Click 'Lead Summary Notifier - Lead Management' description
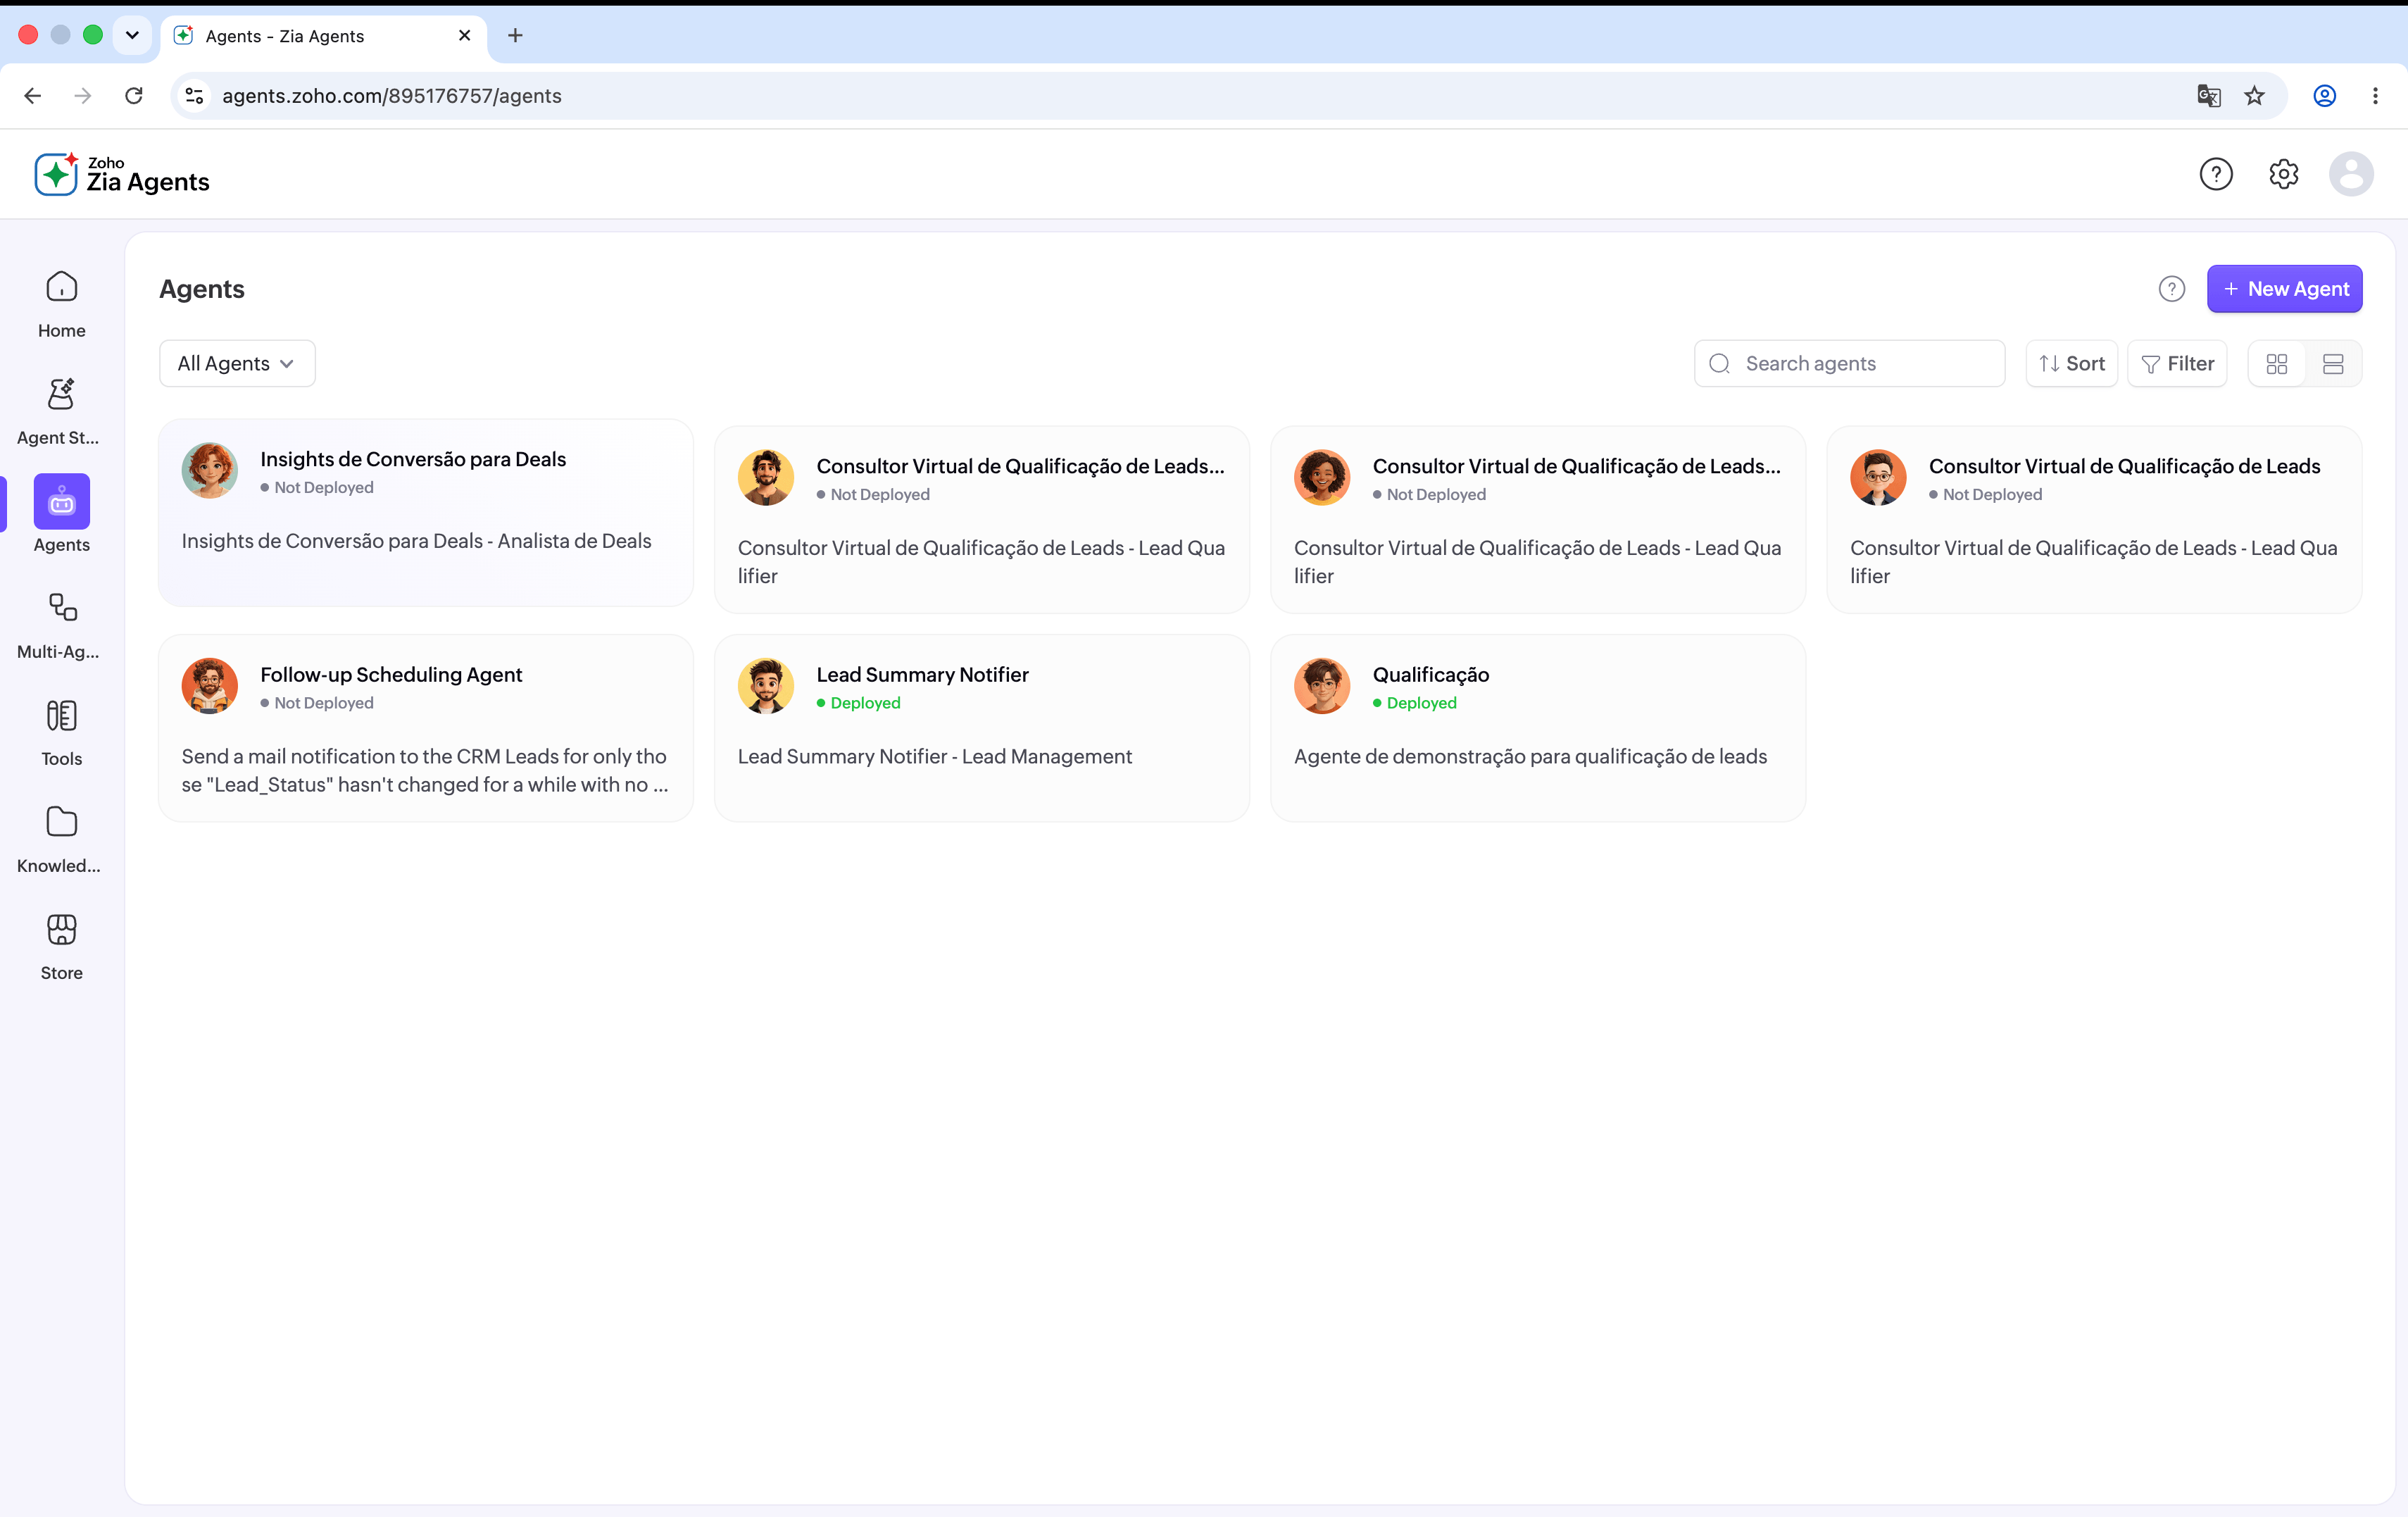 (934, 757)
